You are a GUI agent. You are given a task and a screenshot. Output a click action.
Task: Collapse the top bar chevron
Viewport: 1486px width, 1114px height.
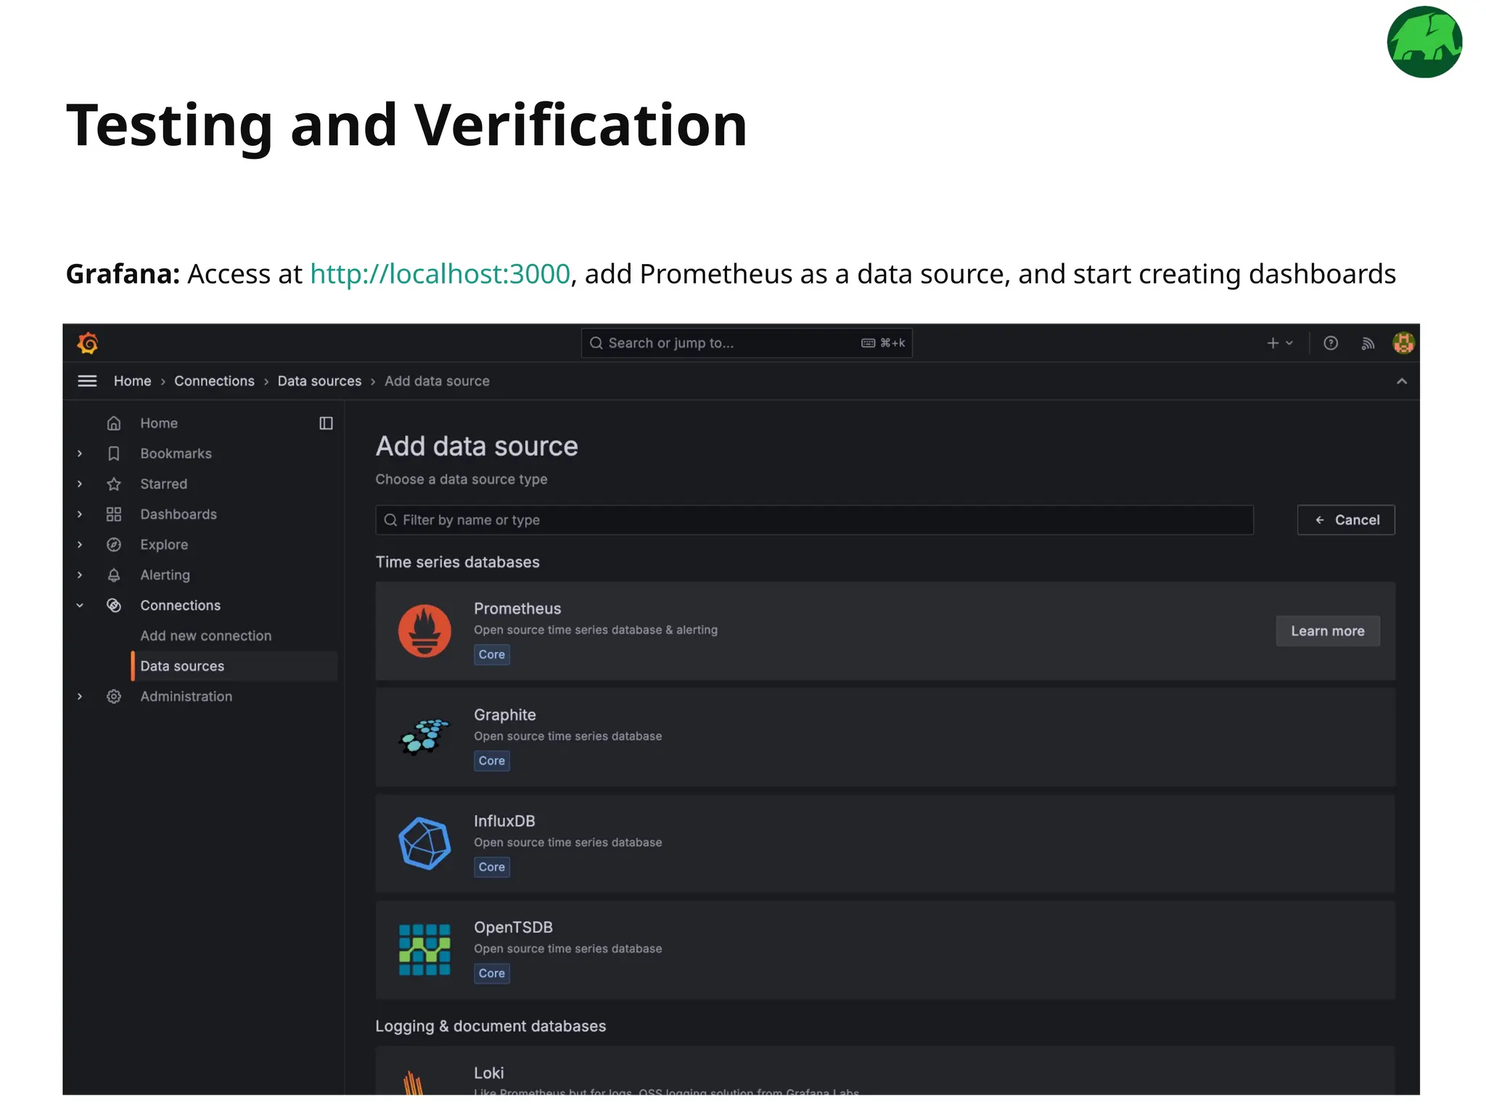click(1401, 381)
